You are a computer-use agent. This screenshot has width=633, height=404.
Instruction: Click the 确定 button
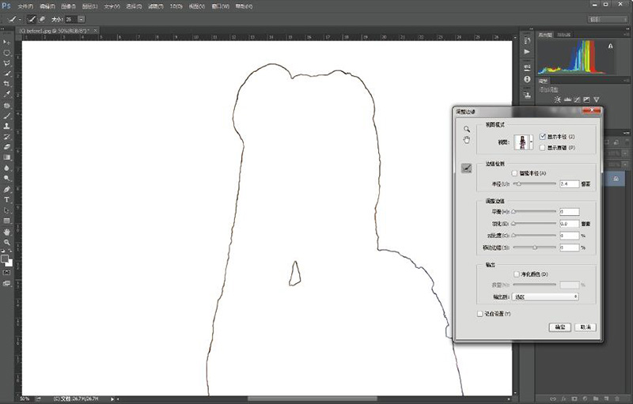click(559, 327)
